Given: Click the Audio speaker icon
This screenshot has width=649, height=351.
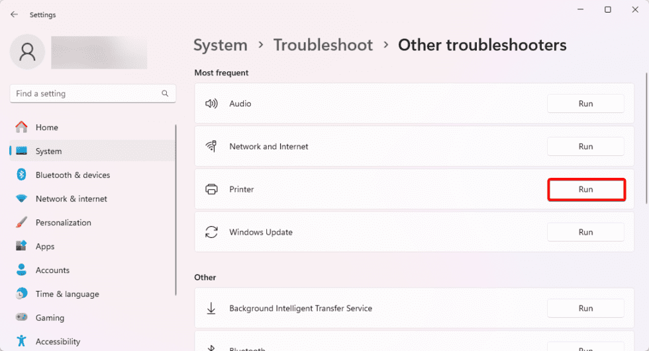Looking at the screenshot, I should 211,104.
